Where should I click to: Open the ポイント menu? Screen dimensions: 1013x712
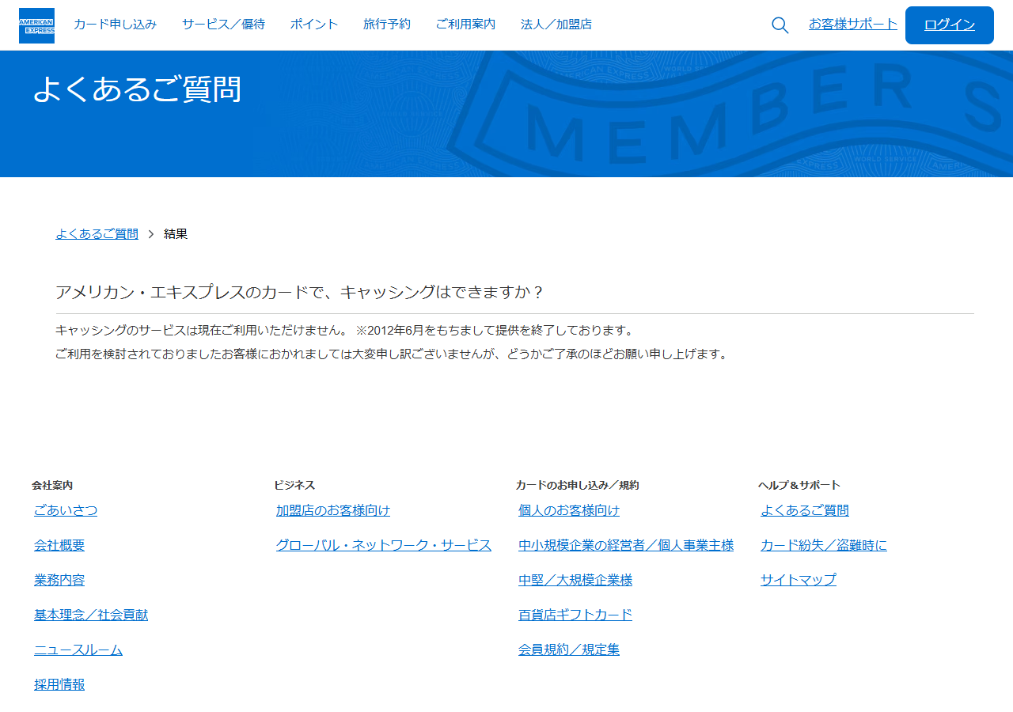pyautogui.click(x=314, y=25)
